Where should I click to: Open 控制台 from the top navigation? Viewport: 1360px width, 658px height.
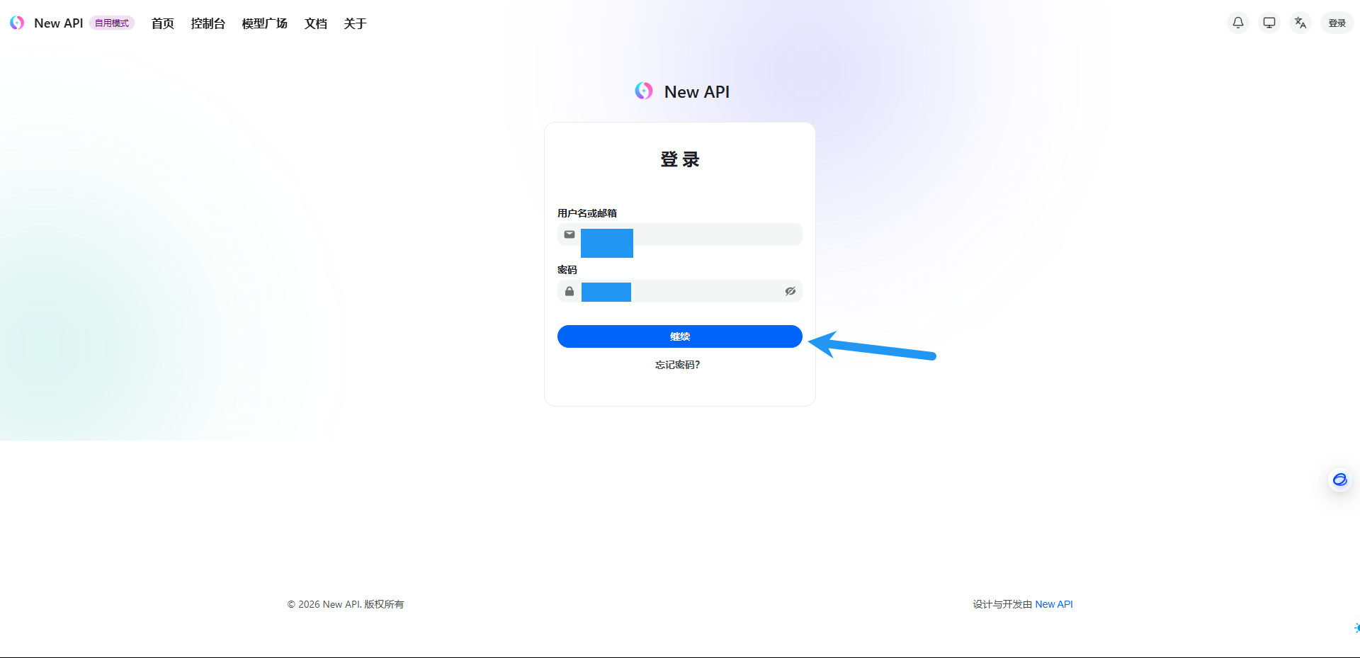pos(208,23)
